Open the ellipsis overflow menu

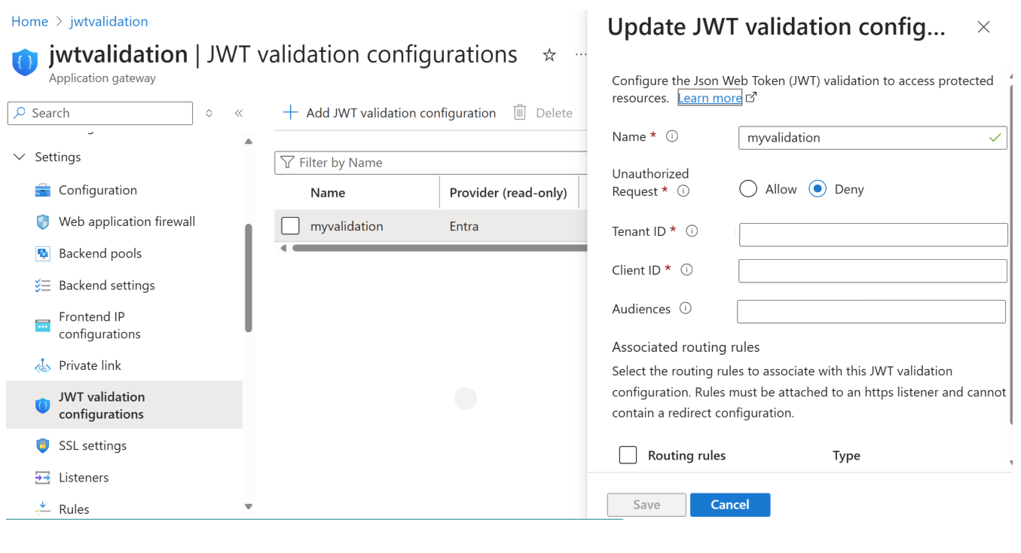[581, 54]
